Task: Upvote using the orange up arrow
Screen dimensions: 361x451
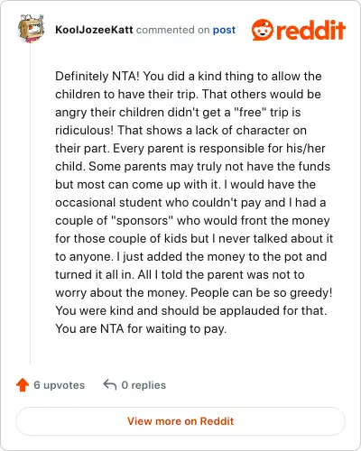Action: coord(23,385)
